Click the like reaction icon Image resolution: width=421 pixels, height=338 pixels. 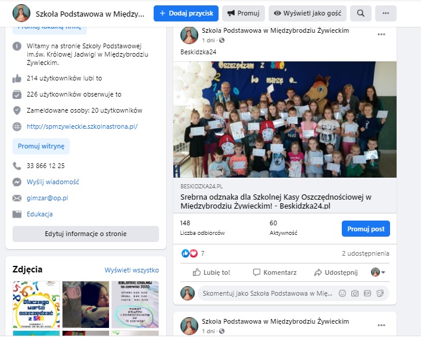tap(186, 253)
